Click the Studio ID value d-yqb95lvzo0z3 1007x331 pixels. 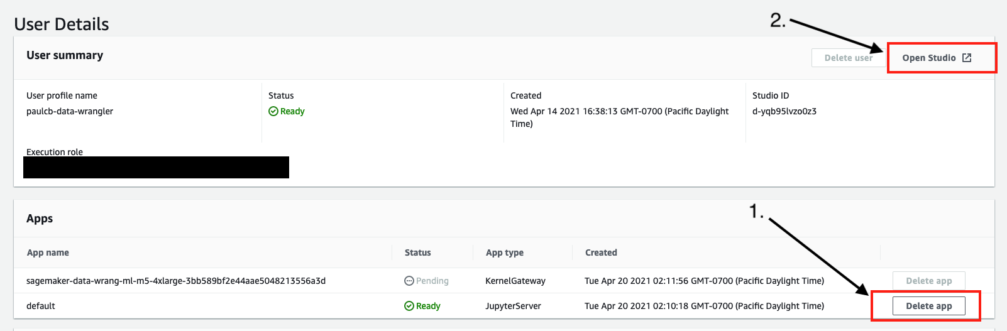pos(784,111)
